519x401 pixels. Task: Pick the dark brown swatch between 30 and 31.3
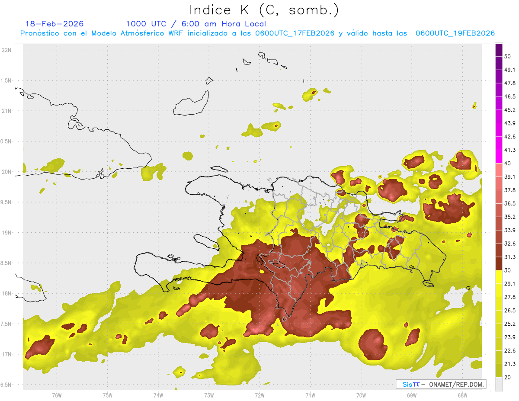pos(499,263)
